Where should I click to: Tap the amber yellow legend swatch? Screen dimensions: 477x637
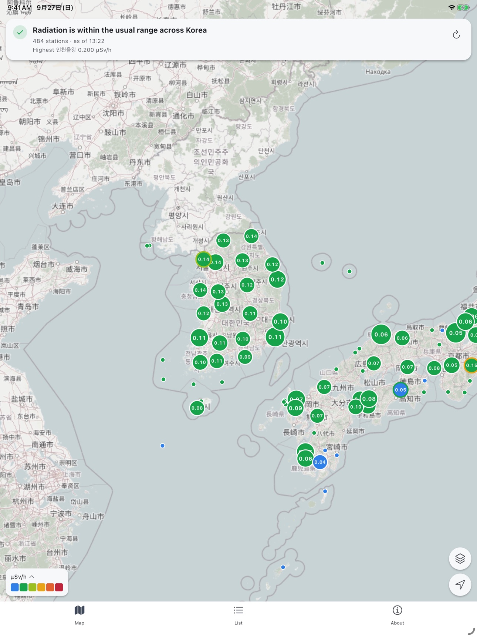[41, 587]
